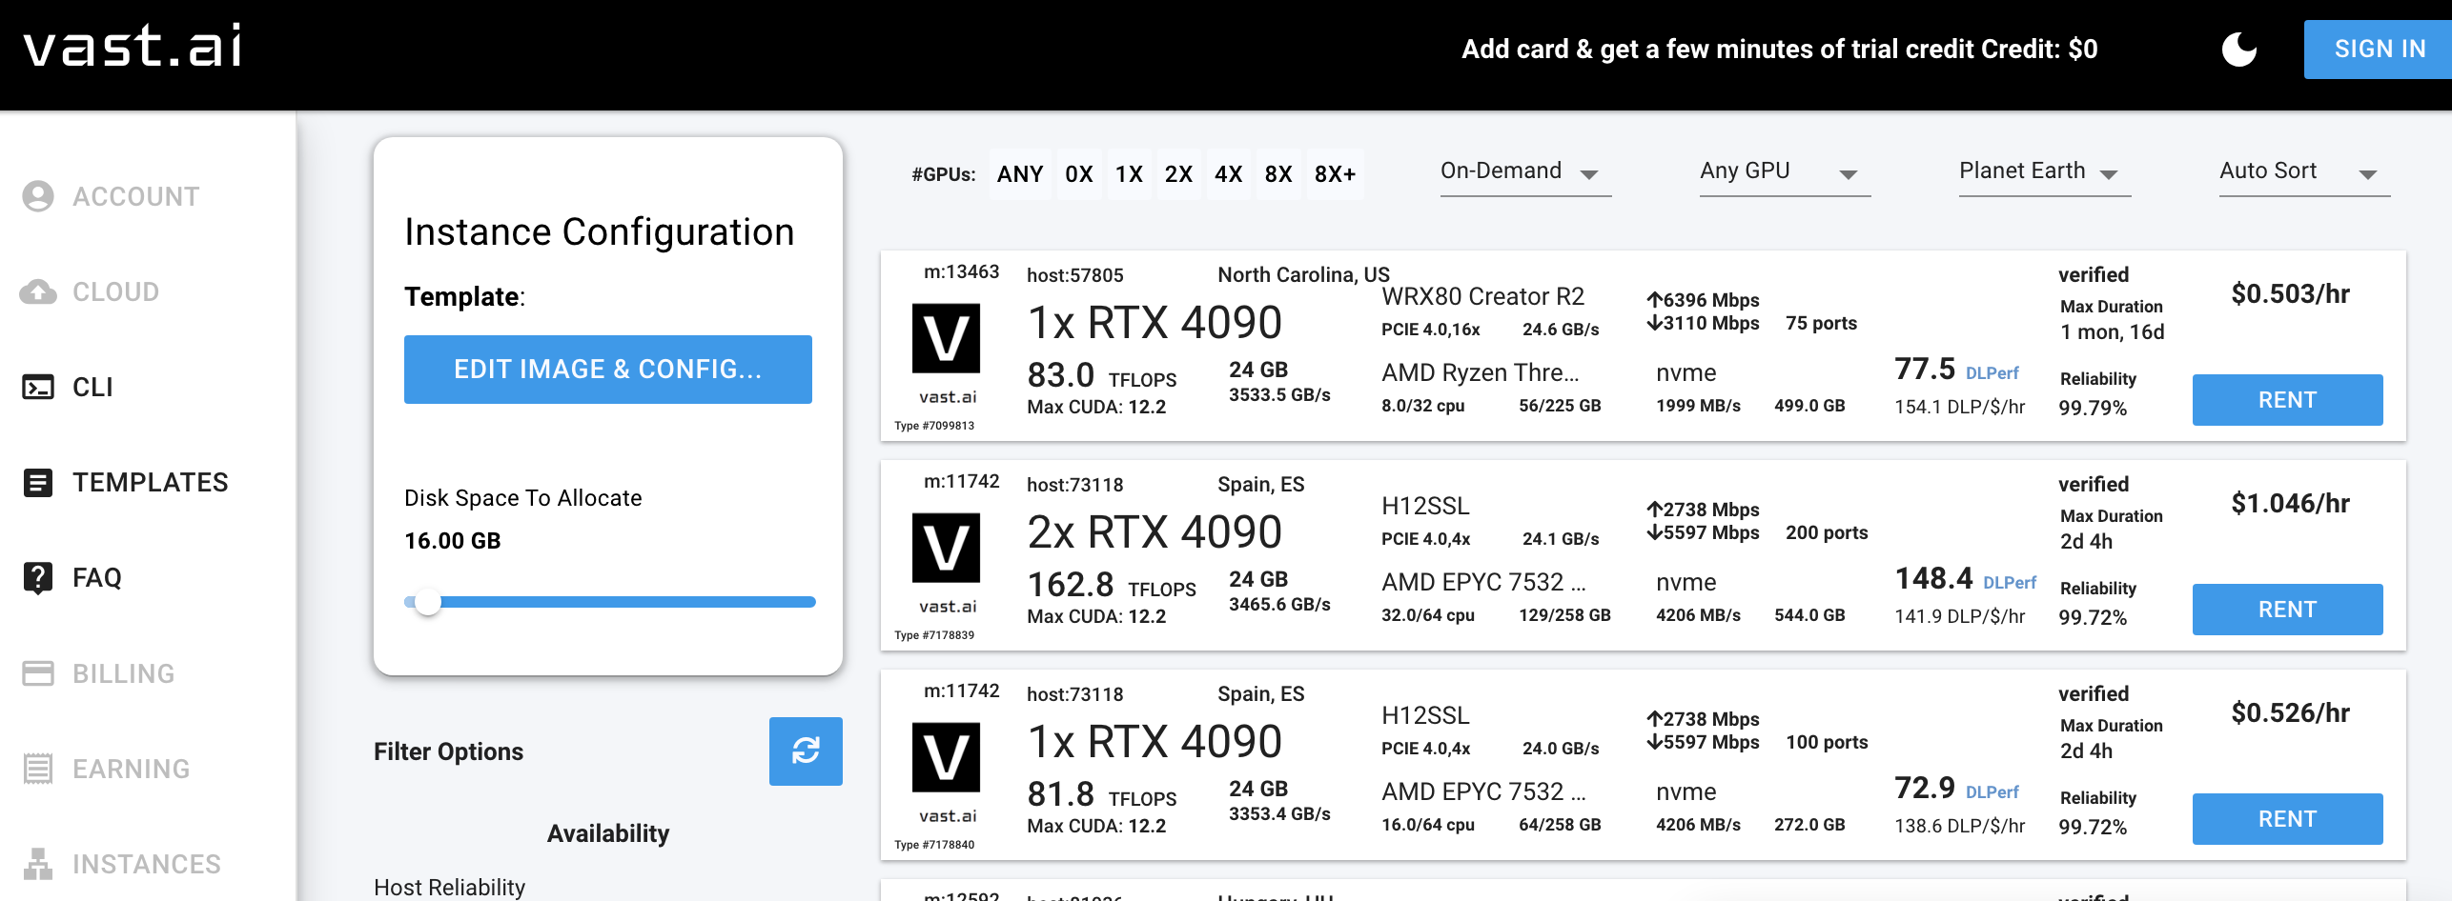The height and width of the screenshot is (901, 2452).
Task: Click the SIGN IN button
Action: point(2379,49)
